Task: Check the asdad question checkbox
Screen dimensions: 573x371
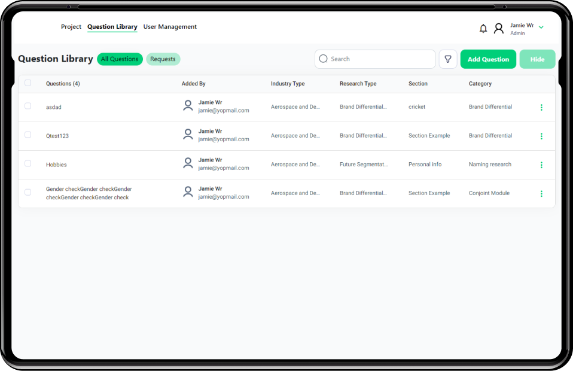Action: click(x=28, y=106)
